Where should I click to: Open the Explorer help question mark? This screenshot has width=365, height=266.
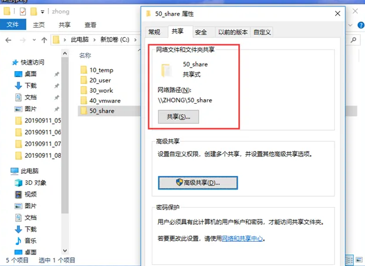(x=361, y=25)
